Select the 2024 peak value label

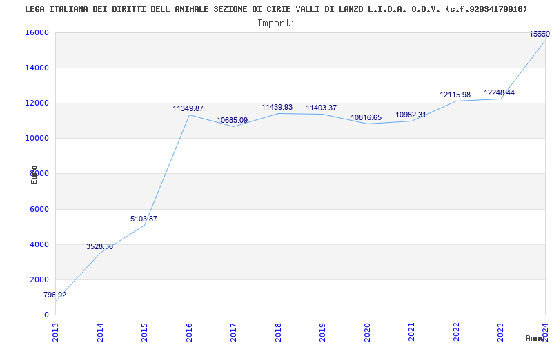tap(540, 34)
